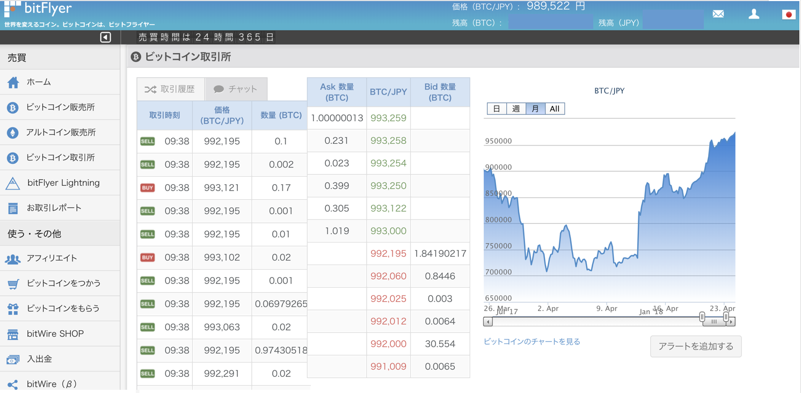Click the bitcoin icon in the page heading
The image size is (801, 393).
(x=136, y=57)
